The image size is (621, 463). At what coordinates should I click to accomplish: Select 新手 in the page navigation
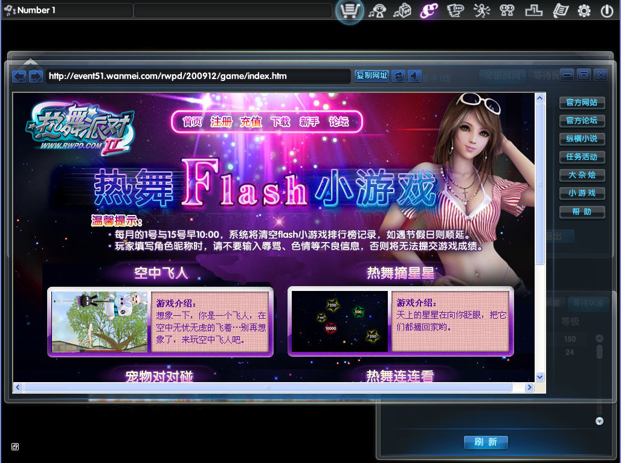(309, 121)
